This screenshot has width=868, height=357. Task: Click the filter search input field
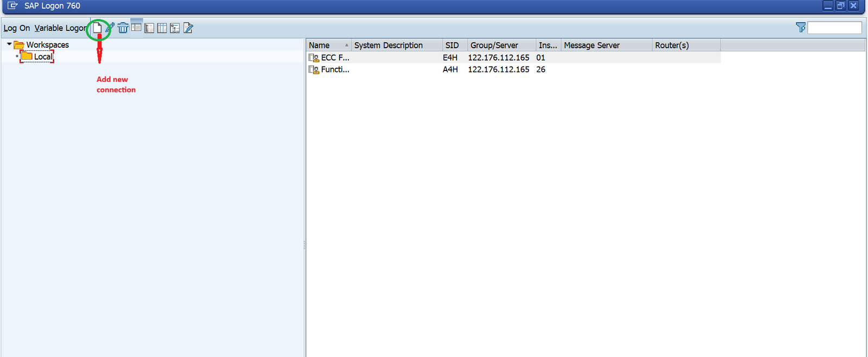point(834,28)
